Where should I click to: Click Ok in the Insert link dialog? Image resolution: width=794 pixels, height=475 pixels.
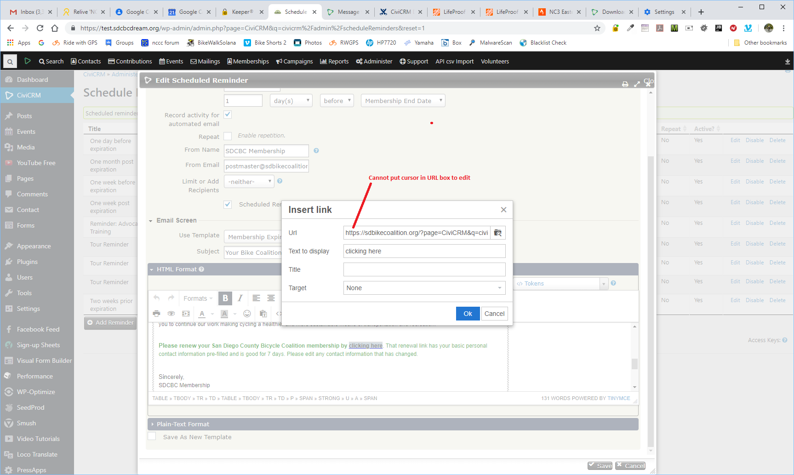(468, 314)
